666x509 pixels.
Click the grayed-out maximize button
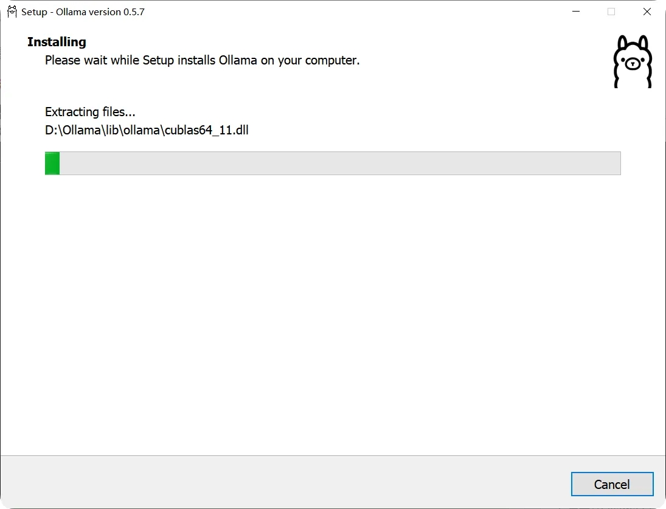(x=611, y=12)
